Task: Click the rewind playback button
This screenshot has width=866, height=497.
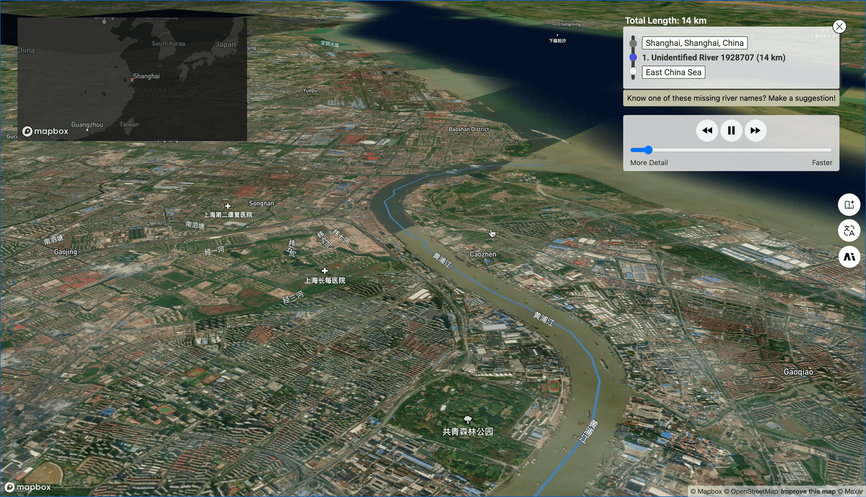Action: [x=707, y=131]
